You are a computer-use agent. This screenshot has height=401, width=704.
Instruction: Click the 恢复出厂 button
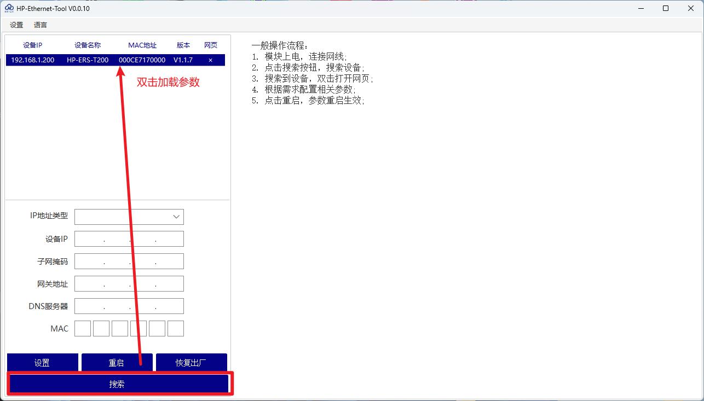(192, 362)
